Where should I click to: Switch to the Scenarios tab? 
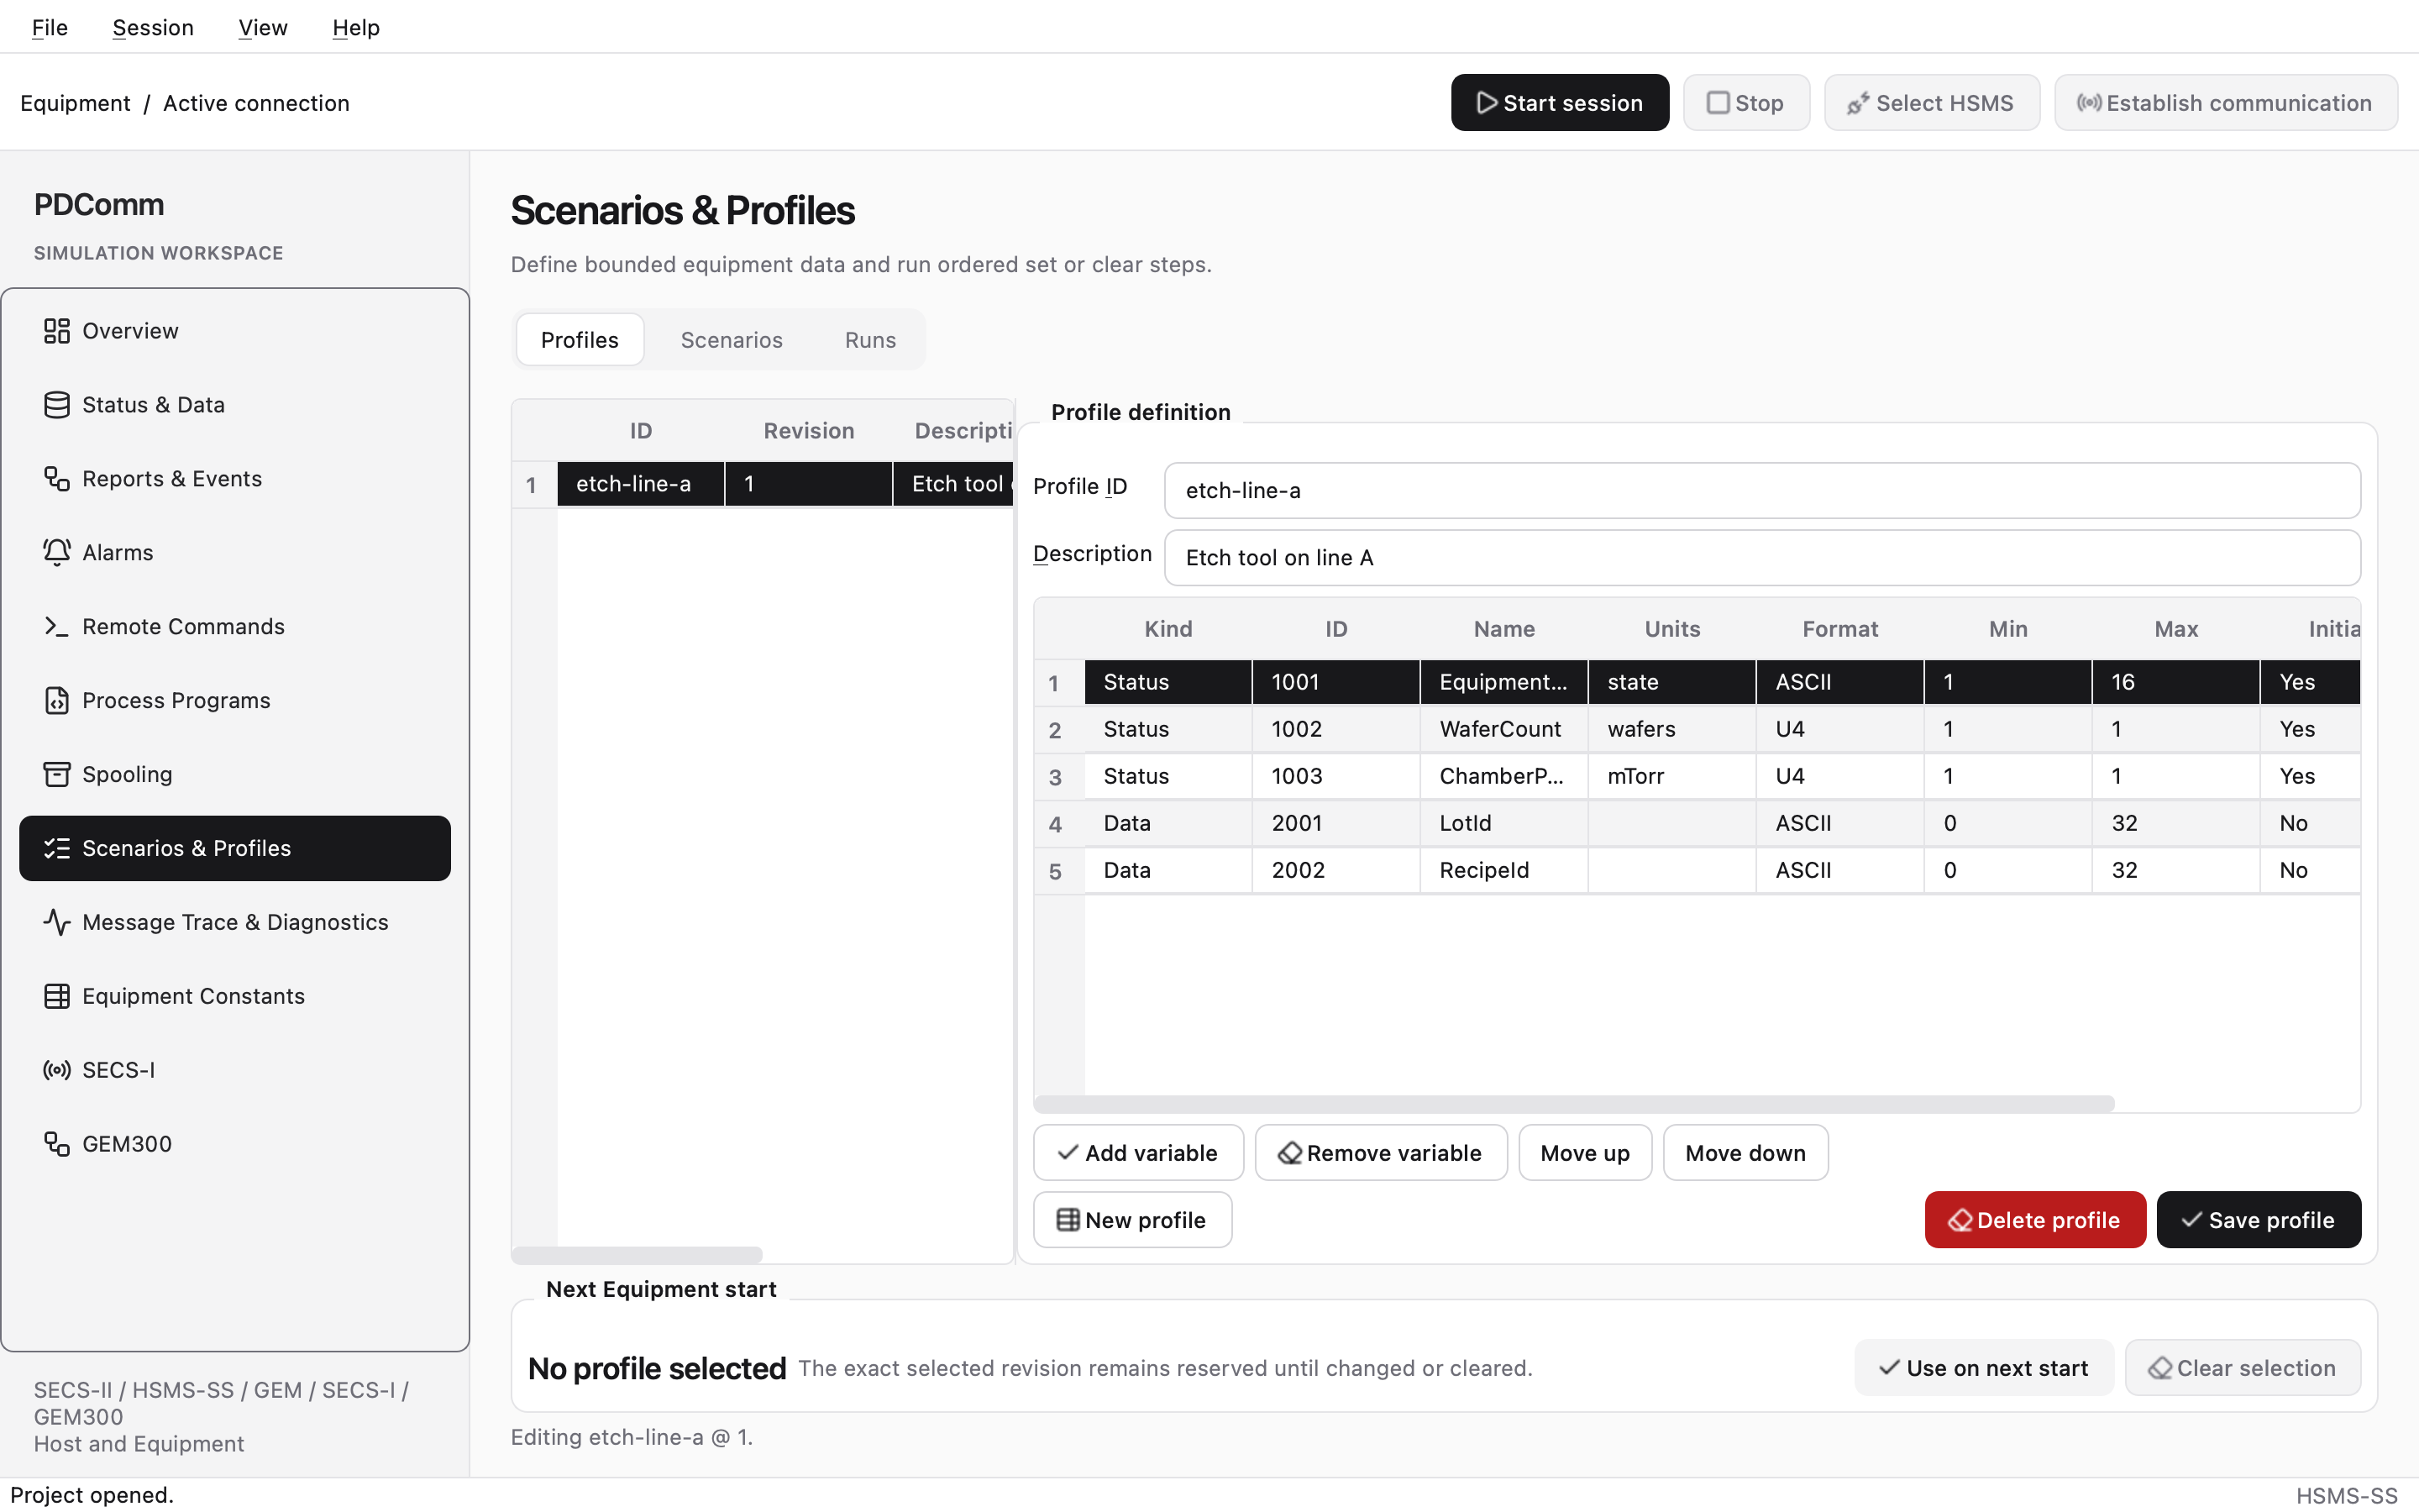pyautogui.click(x=732, y=340)
